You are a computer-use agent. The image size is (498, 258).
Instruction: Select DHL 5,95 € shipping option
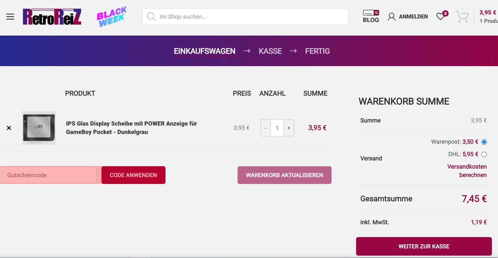tap(484, 154)
